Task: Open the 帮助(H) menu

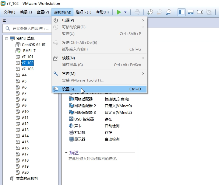Action: click(x=102, y=12)
